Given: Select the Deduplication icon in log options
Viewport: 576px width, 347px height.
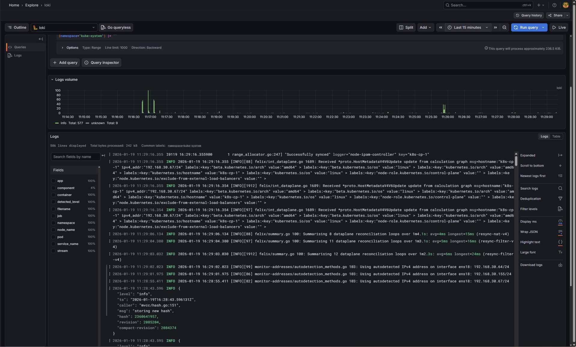Looking at the screenshot, I should pos(560,198).
